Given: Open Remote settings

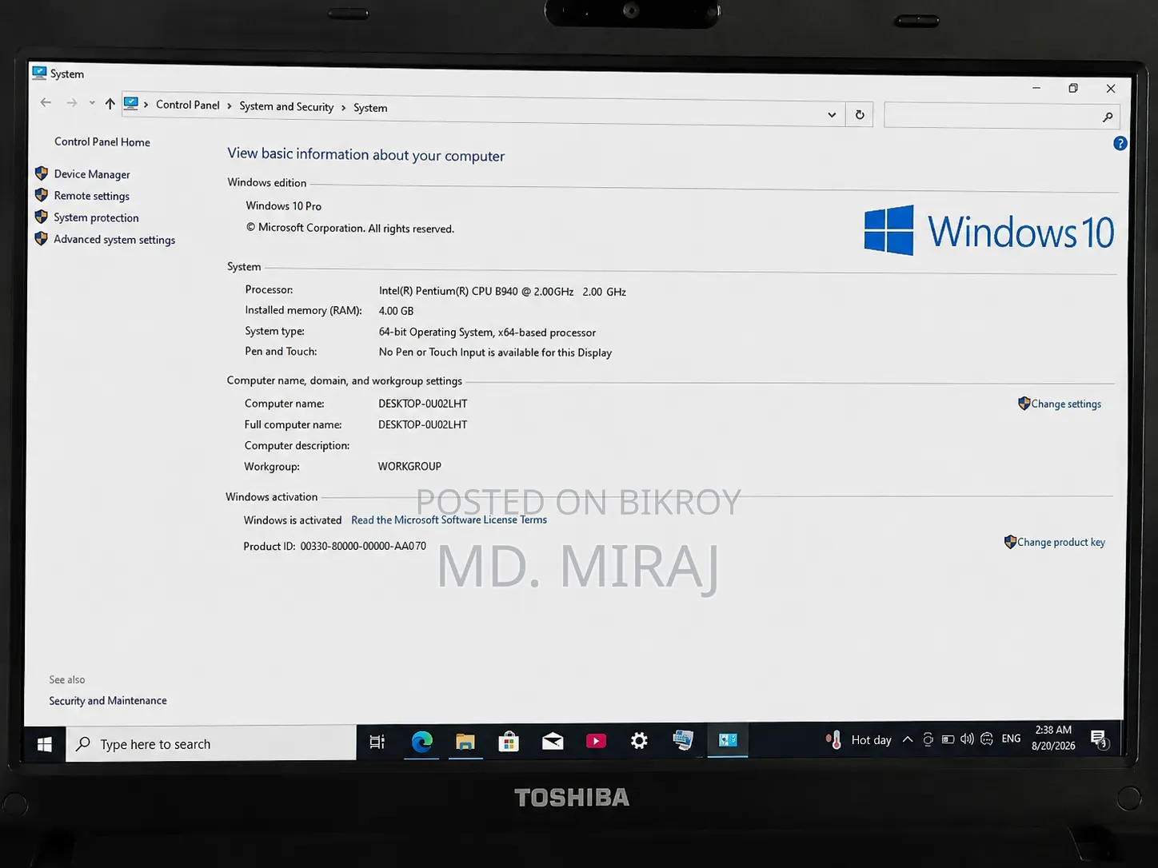Looking at the screenshot, I should click(92, 196).
